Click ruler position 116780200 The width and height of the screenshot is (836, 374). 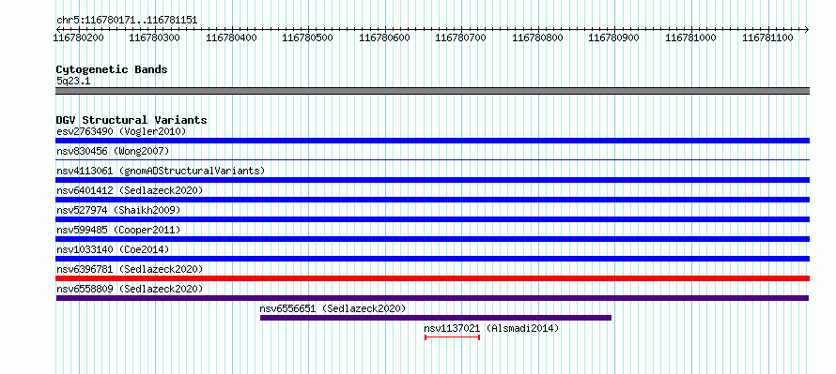pyautogui.click(x=79, y=37)
